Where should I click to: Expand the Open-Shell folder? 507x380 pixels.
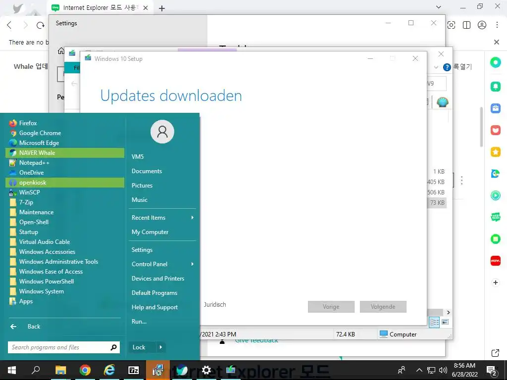65,222
